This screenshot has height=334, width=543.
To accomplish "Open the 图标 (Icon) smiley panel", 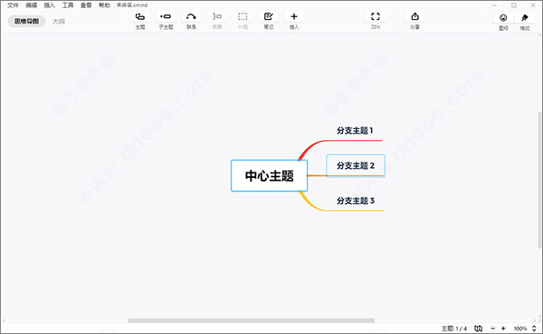I will point(503,18).
